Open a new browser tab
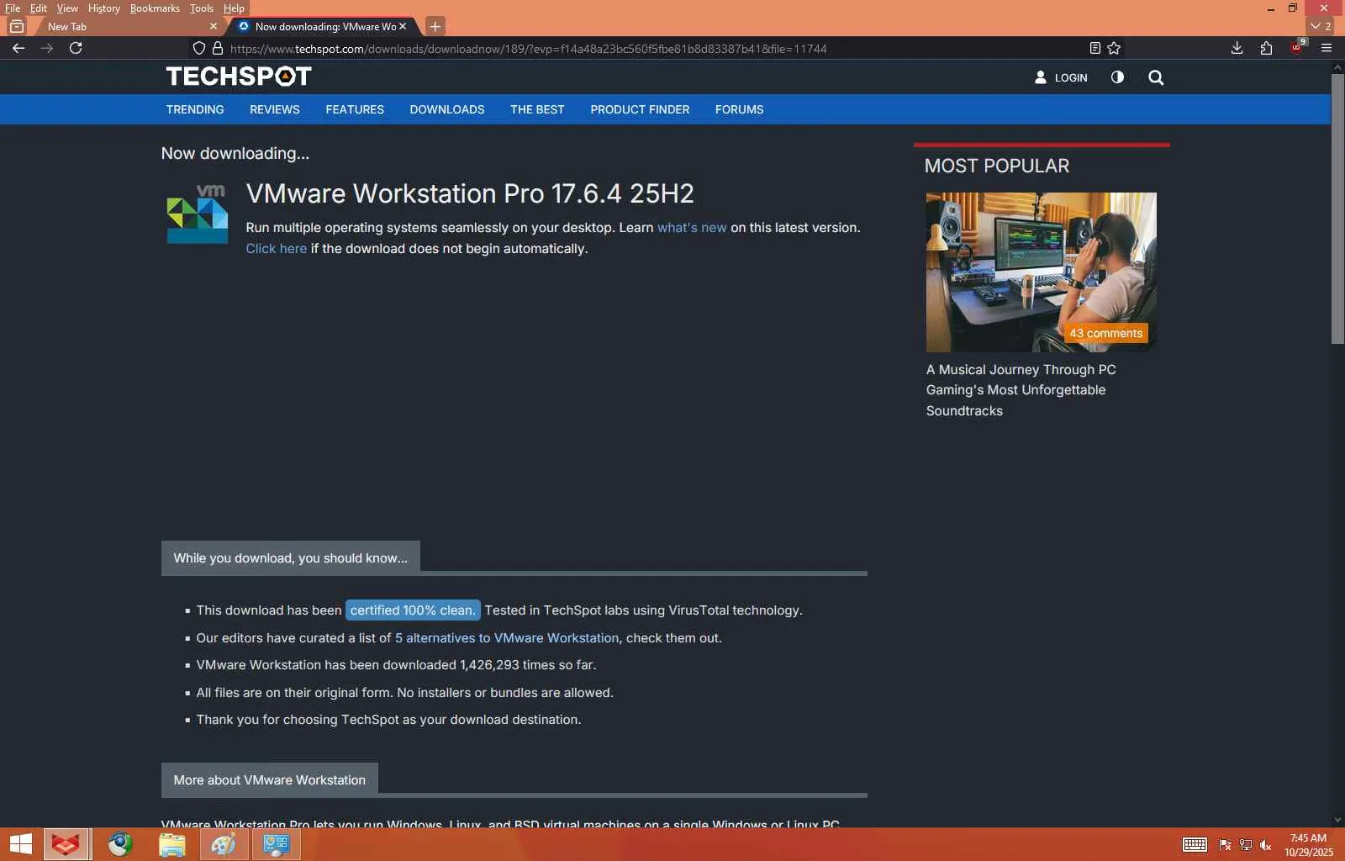 [435, 26]
